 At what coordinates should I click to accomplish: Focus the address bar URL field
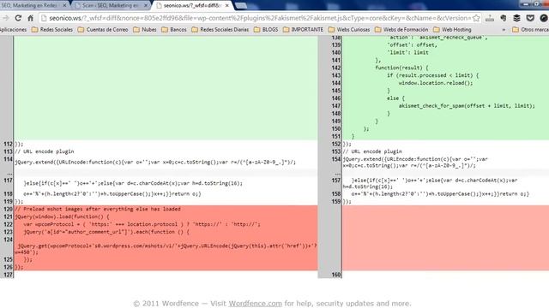259,18
